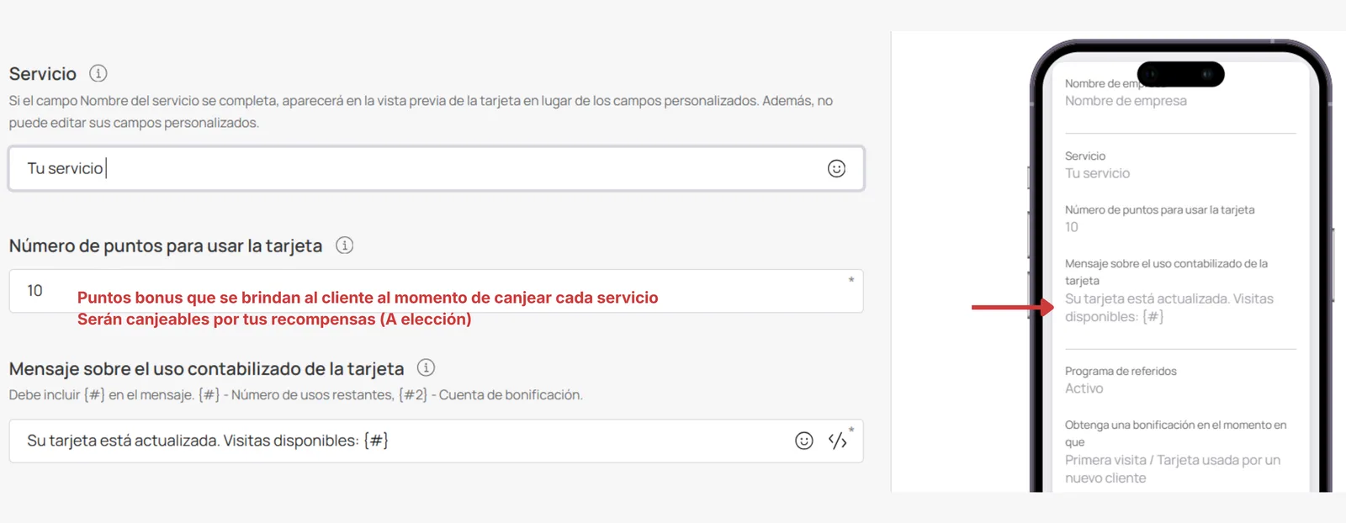
Task: Select the Número de puntos para usar la tarjeta heading
Action: tap(166, 246)
